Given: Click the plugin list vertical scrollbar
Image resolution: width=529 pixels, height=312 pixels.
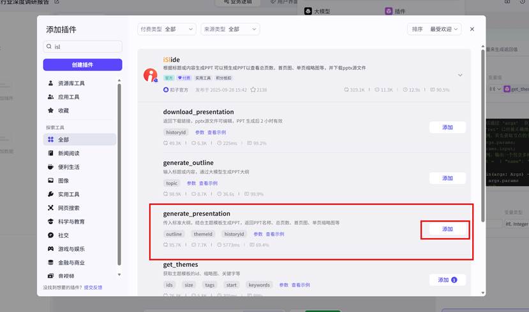Looking at the screenshot, I should [x=483, y=136].
